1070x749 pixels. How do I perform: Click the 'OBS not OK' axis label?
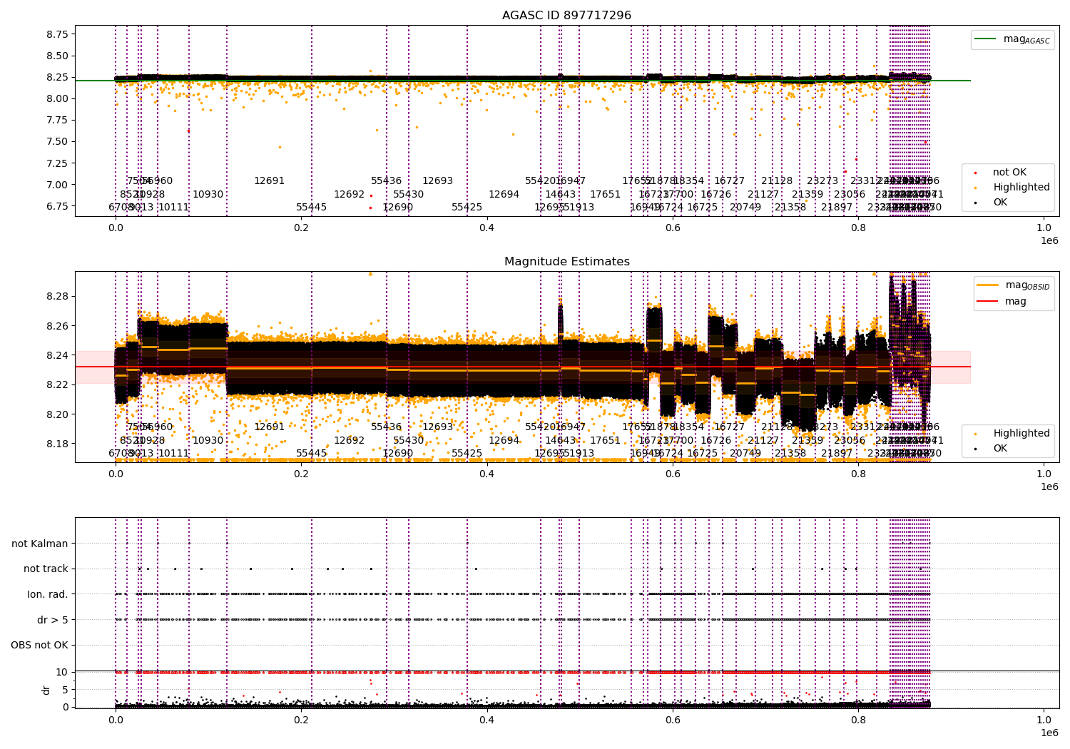[x=40, y=646]
